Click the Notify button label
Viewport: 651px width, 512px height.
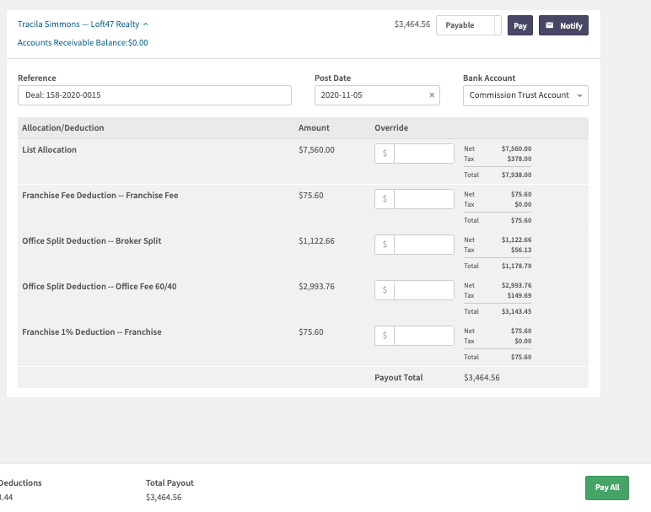pyautogui.click(x=571, y=25)
